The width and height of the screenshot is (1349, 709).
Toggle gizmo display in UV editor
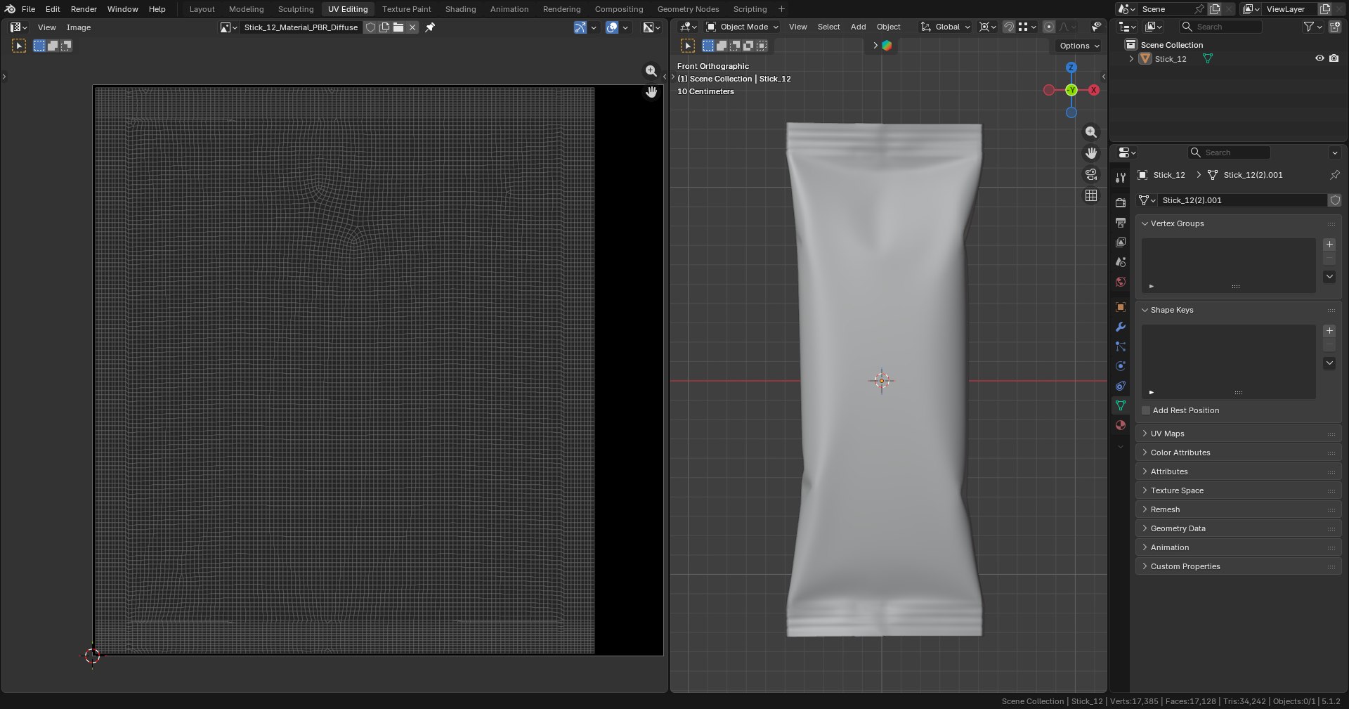pyautogui.click(x=580, y=27)
